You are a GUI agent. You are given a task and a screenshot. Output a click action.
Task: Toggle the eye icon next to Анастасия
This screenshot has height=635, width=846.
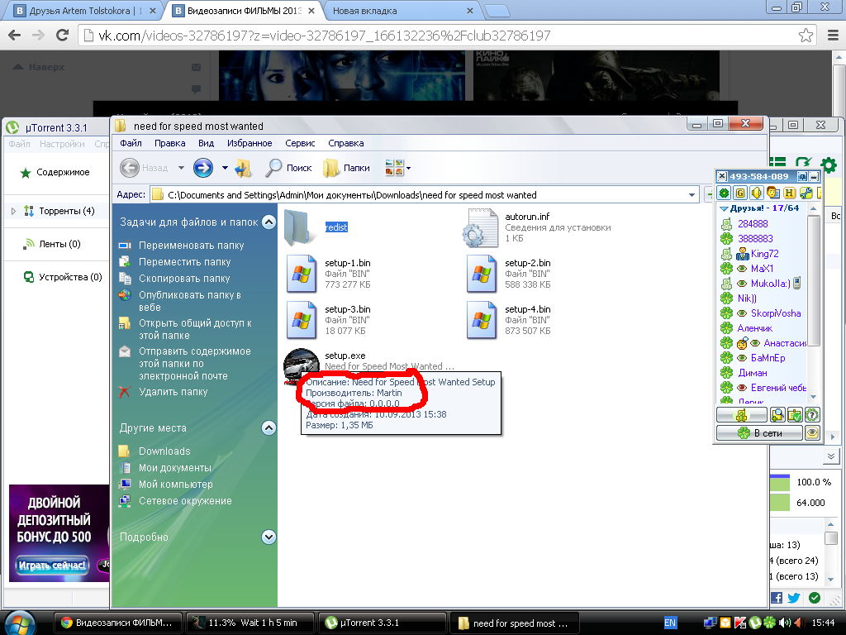click(x=755, y=343)
